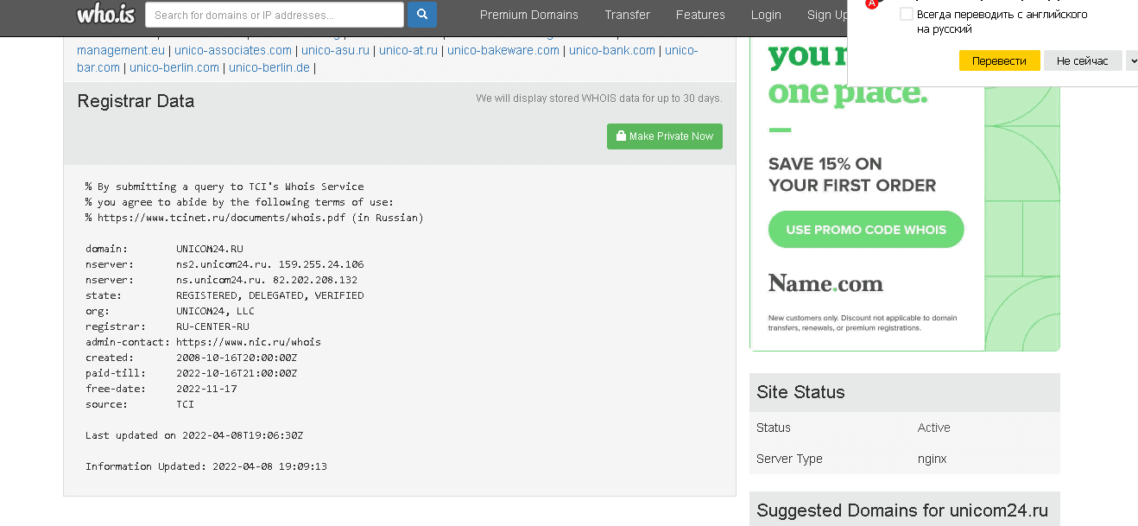The image size is (1138, 526).
Task: Click the red translate icon in popup
Action: pos(871,3)
